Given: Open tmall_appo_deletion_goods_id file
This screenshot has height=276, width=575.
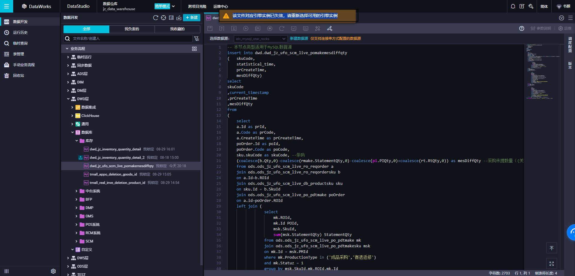Looking at the screenshot, I should pos(113,174).
